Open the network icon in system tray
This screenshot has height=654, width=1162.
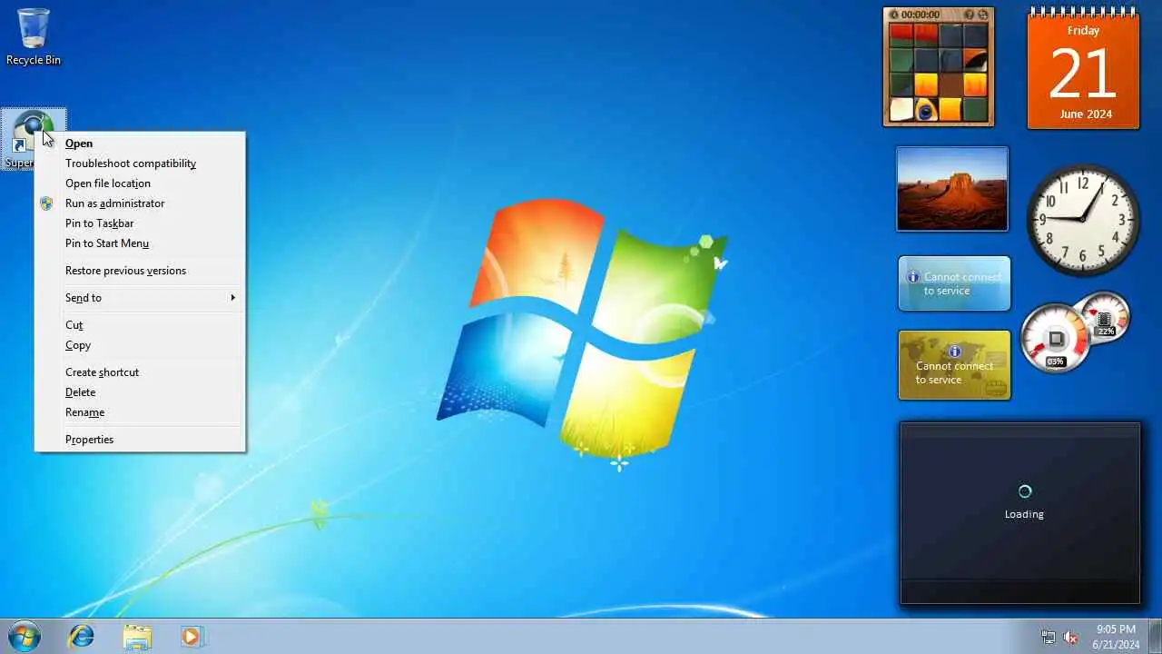pos(1049,637)
